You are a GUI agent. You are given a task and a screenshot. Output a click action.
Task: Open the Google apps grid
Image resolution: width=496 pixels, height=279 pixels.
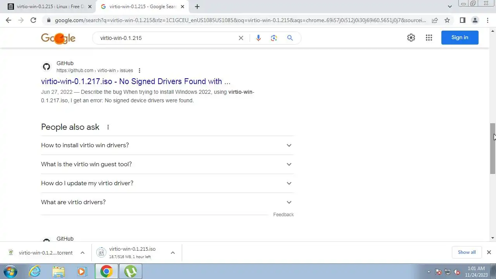tap(429, 38)
